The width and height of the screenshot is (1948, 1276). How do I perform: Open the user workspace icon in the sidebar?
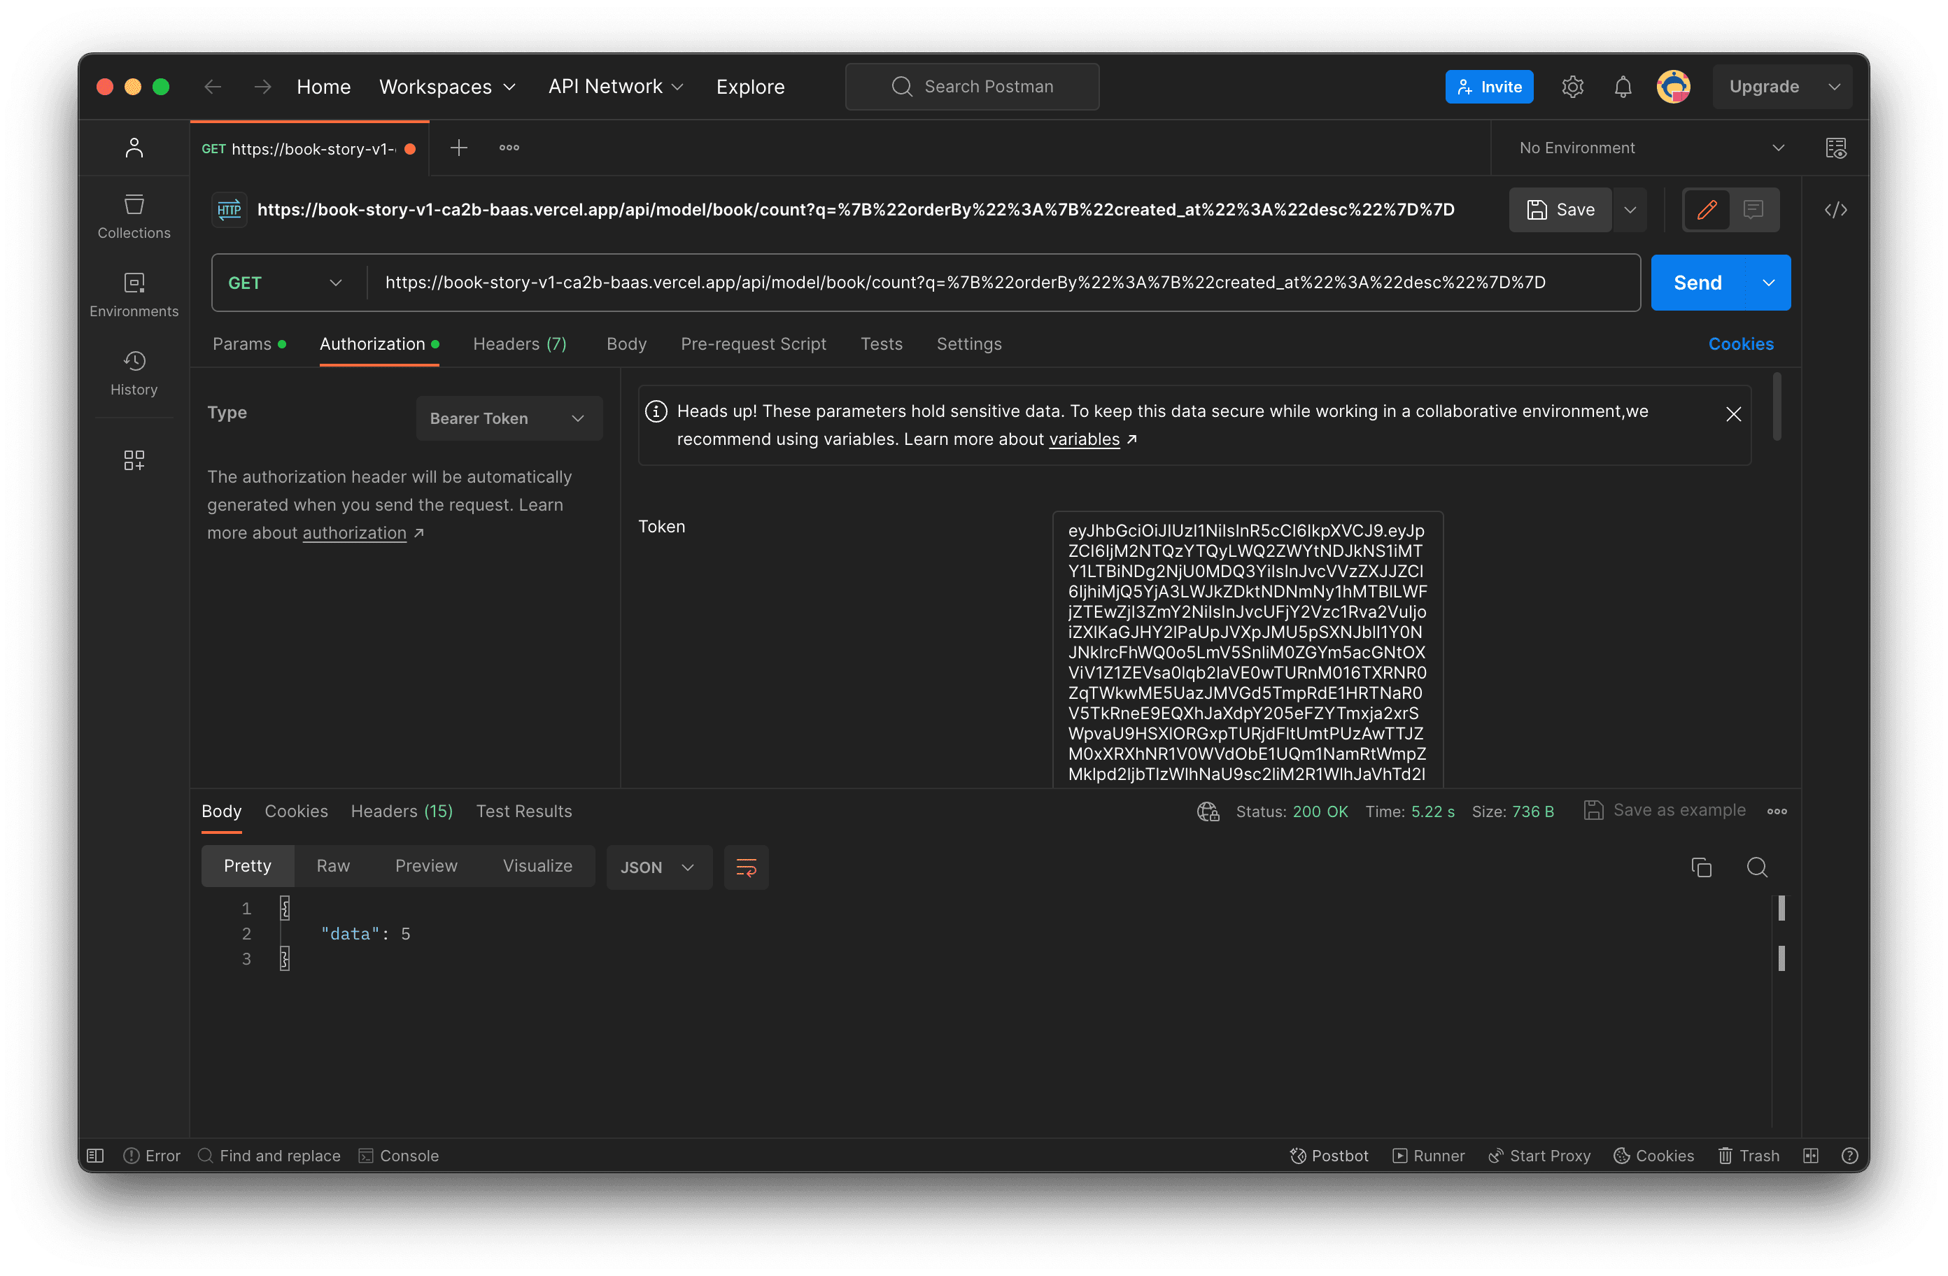134,148
